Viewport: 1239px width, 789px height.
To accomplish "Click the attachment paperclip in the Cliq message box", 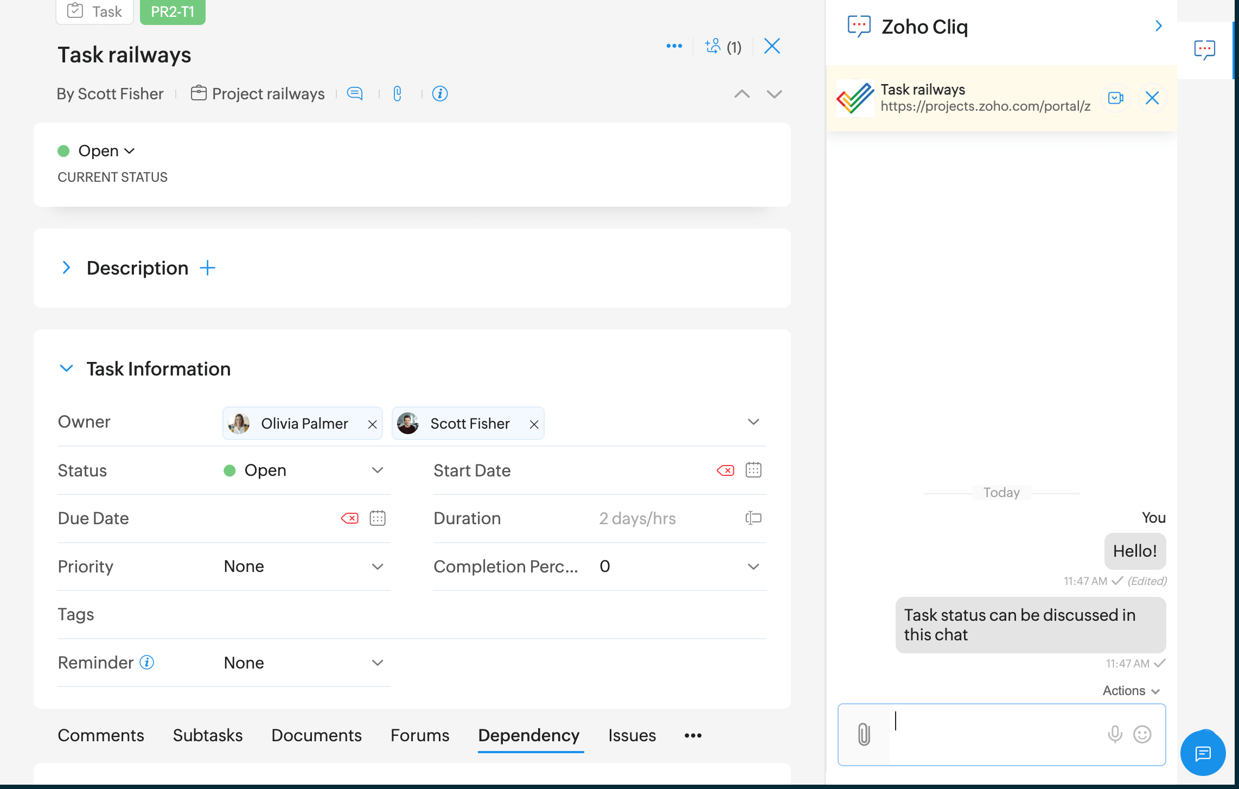I will click(x=863, y=734).
